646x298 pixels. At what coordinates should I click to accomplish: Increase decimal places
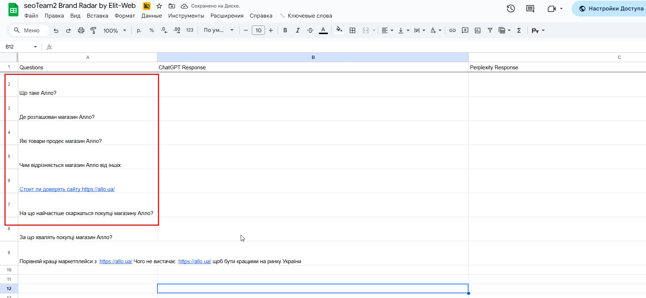177,31
